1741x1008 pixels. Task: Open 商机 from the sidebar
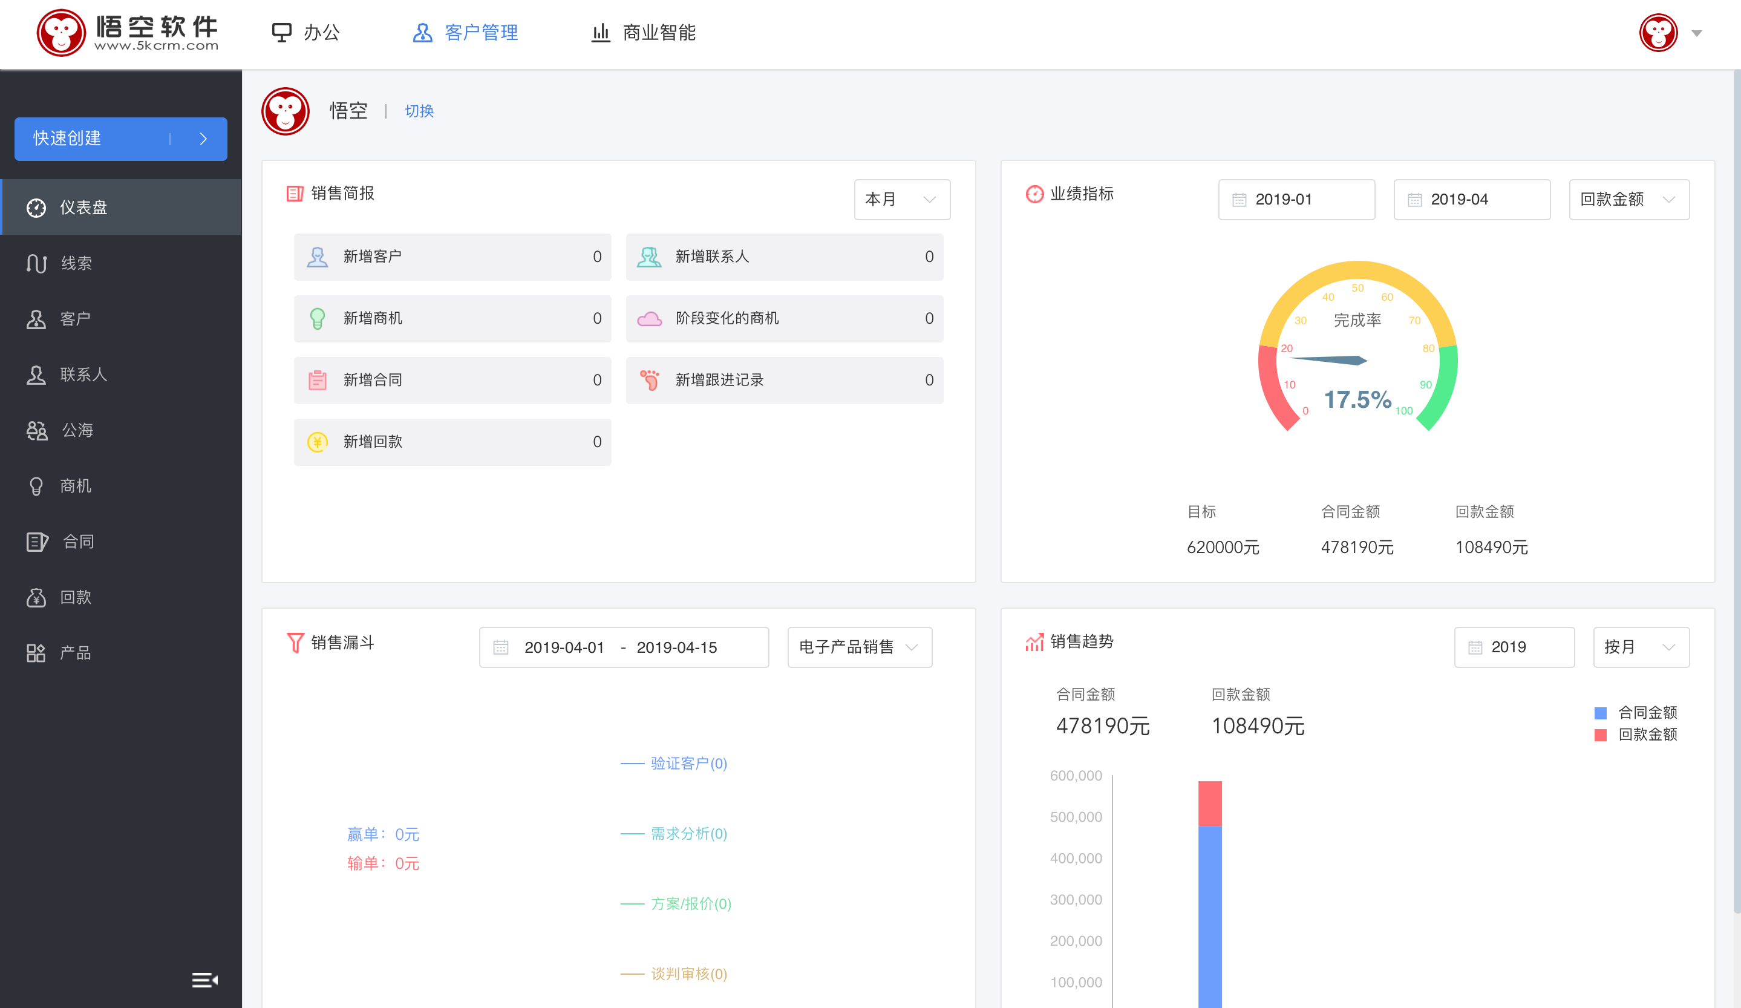(x=121, y=486)
